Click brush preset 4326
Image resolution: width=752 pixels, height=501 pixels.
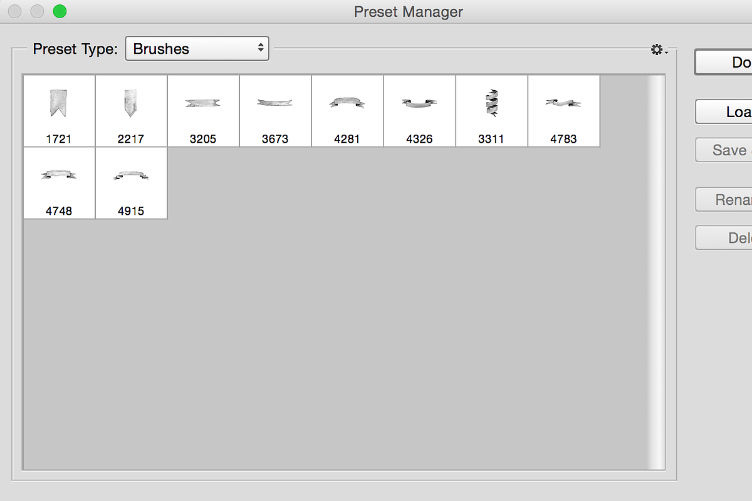(x=419, y=111)
